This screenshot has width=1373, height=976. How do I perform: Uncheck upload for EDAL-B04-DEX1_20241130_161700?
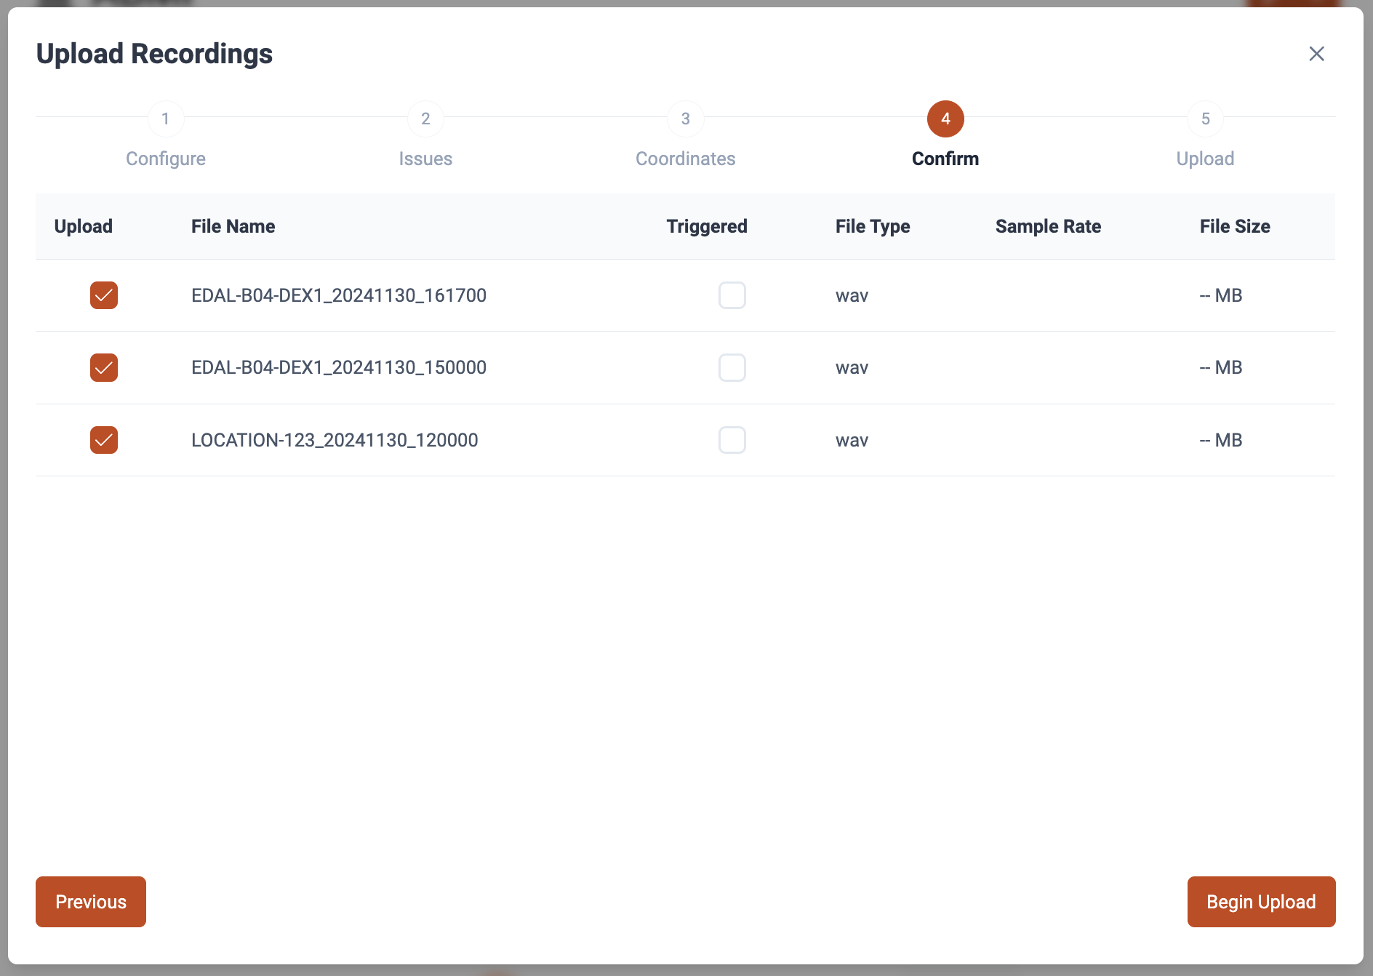pyautogui.click(x=104, y=295)
